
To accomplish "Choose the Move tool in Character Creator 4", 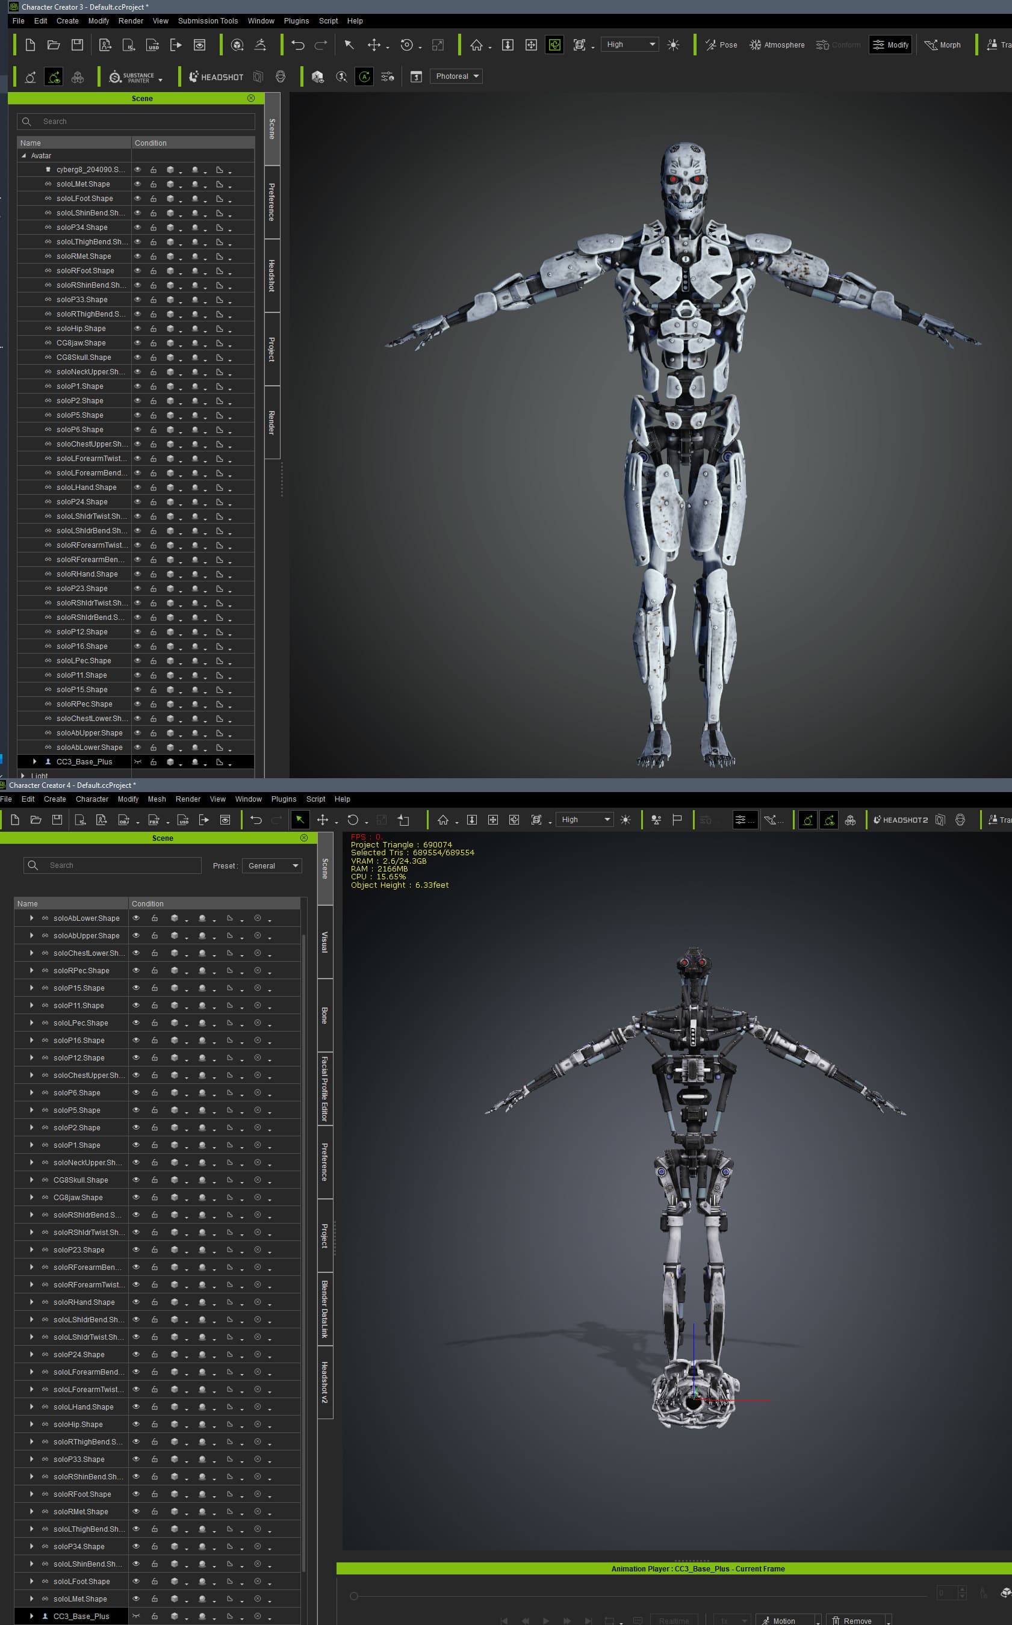I will (323, 820).
